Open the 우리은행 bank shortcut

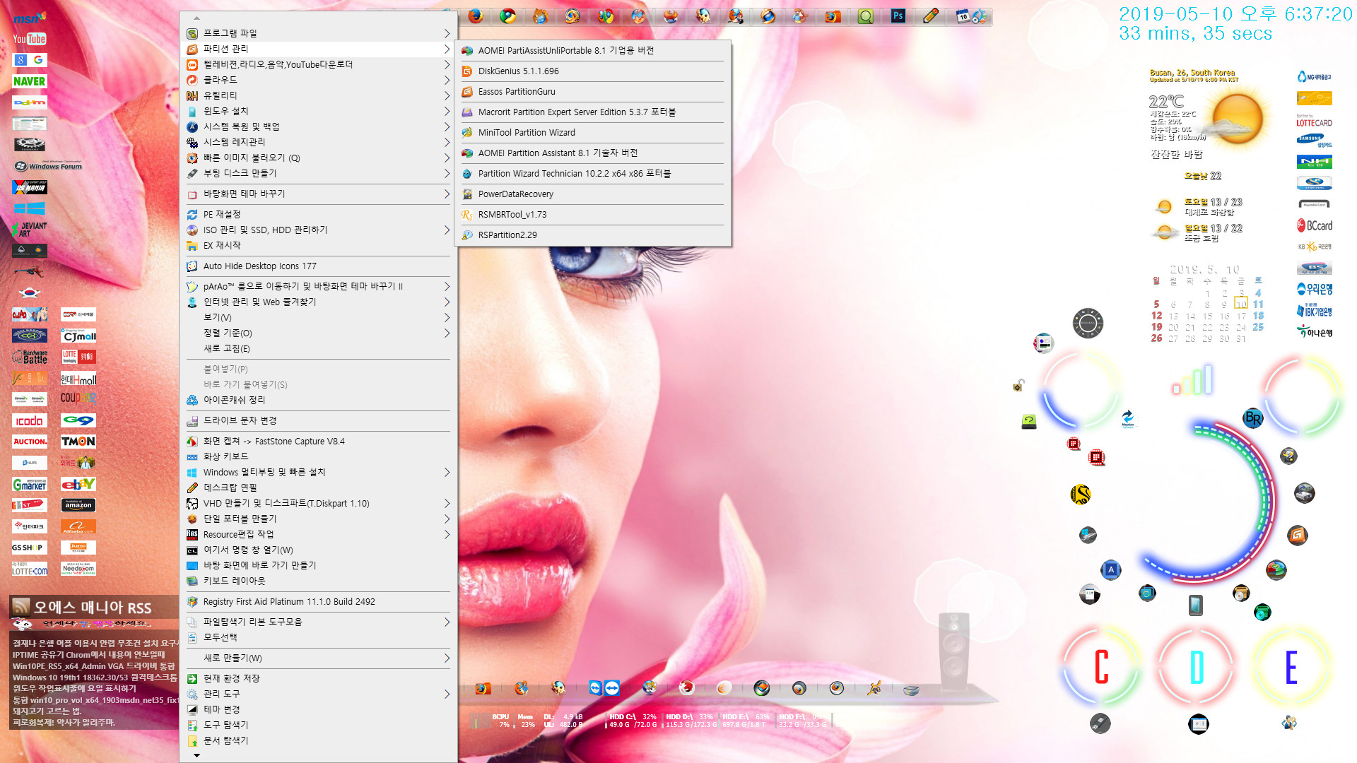(1315, 289)
